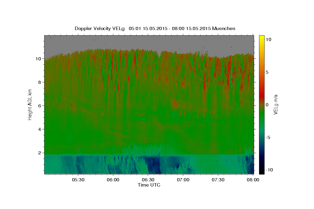Click the 07:00 time tick label
Viewport: 314px width, 209px height.
(183, 180)
